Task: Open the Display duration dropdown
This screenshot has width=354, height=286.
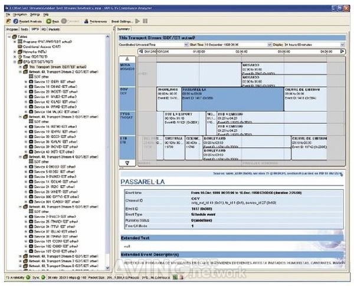Action: (342, 45)
